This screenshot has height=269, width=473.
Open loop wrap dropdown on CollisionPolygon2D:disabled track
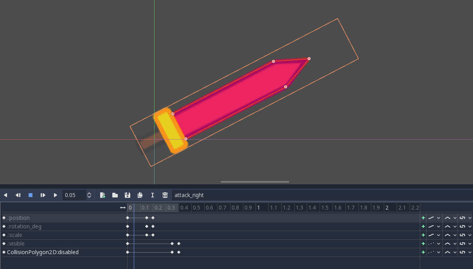(x=465, y=252)
